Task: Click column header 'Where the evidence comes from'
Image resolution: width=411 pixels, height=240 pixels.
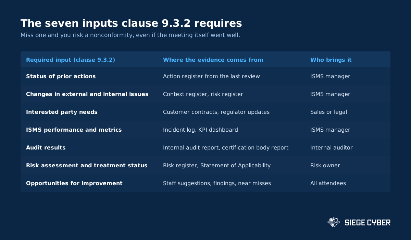Action: pos(213,60)
